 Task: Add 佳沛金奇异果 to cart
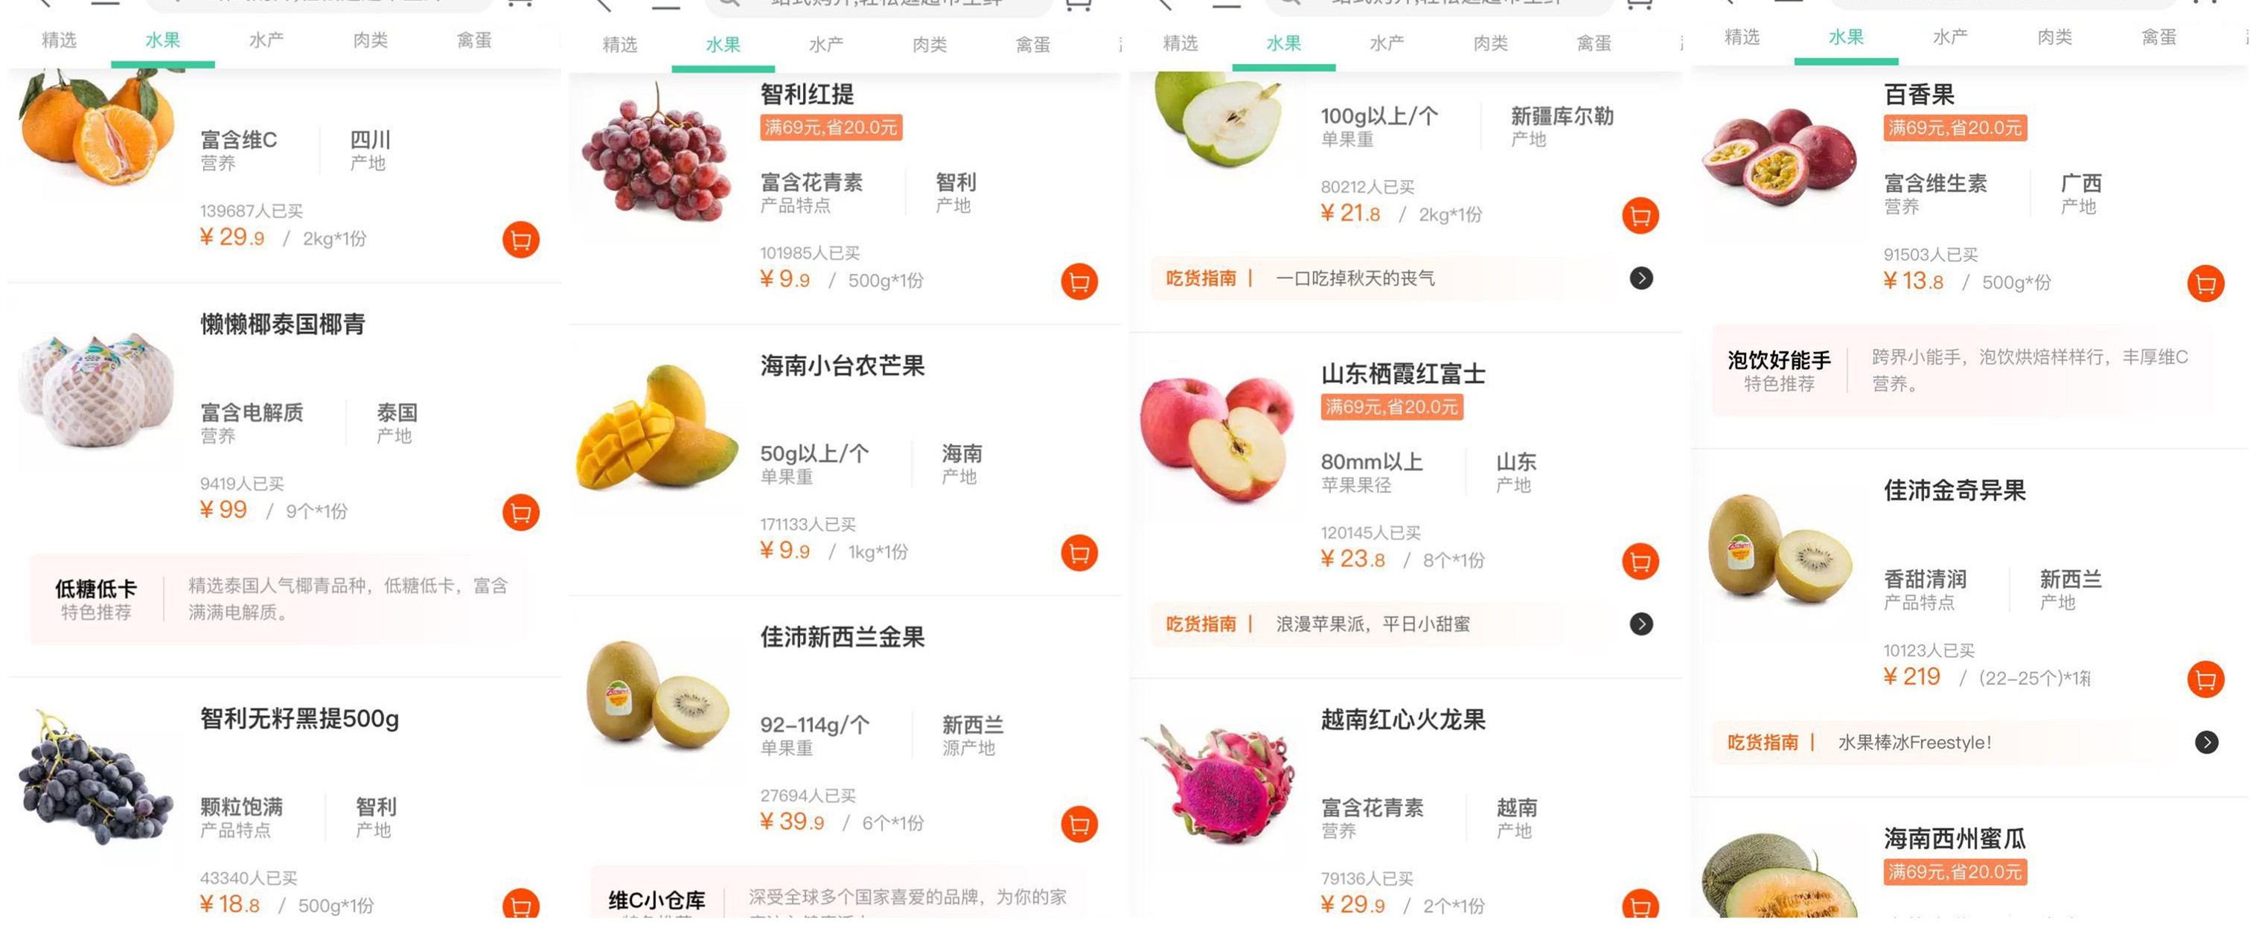(x=2205, y=679)
